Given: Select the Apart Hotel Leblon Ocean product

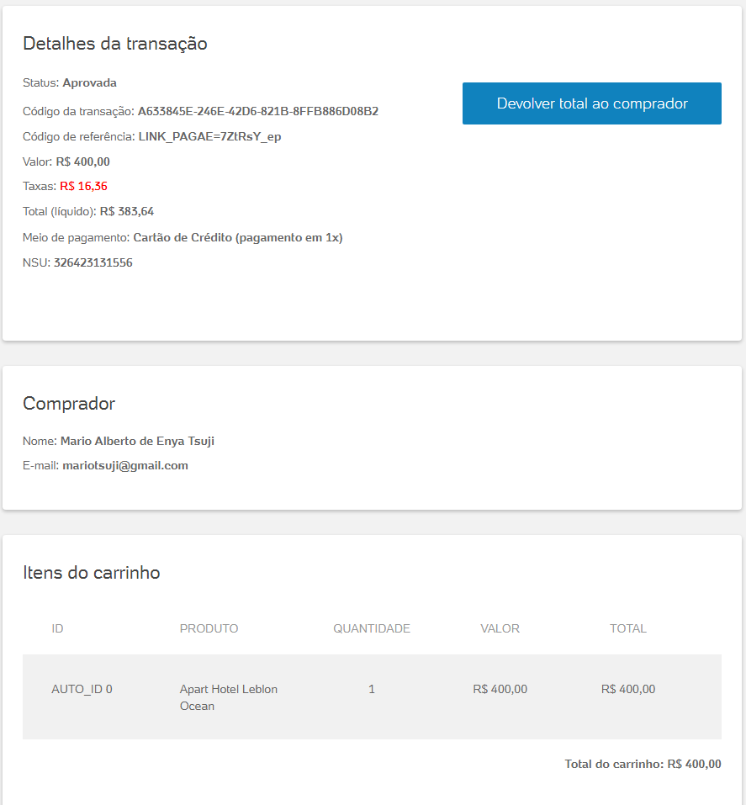Looking at the screenshot, I should (228, 697).
